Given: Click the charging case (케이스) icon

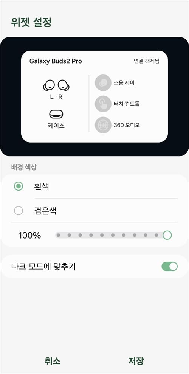Looking at the screenshot, I should click(56, 115).
